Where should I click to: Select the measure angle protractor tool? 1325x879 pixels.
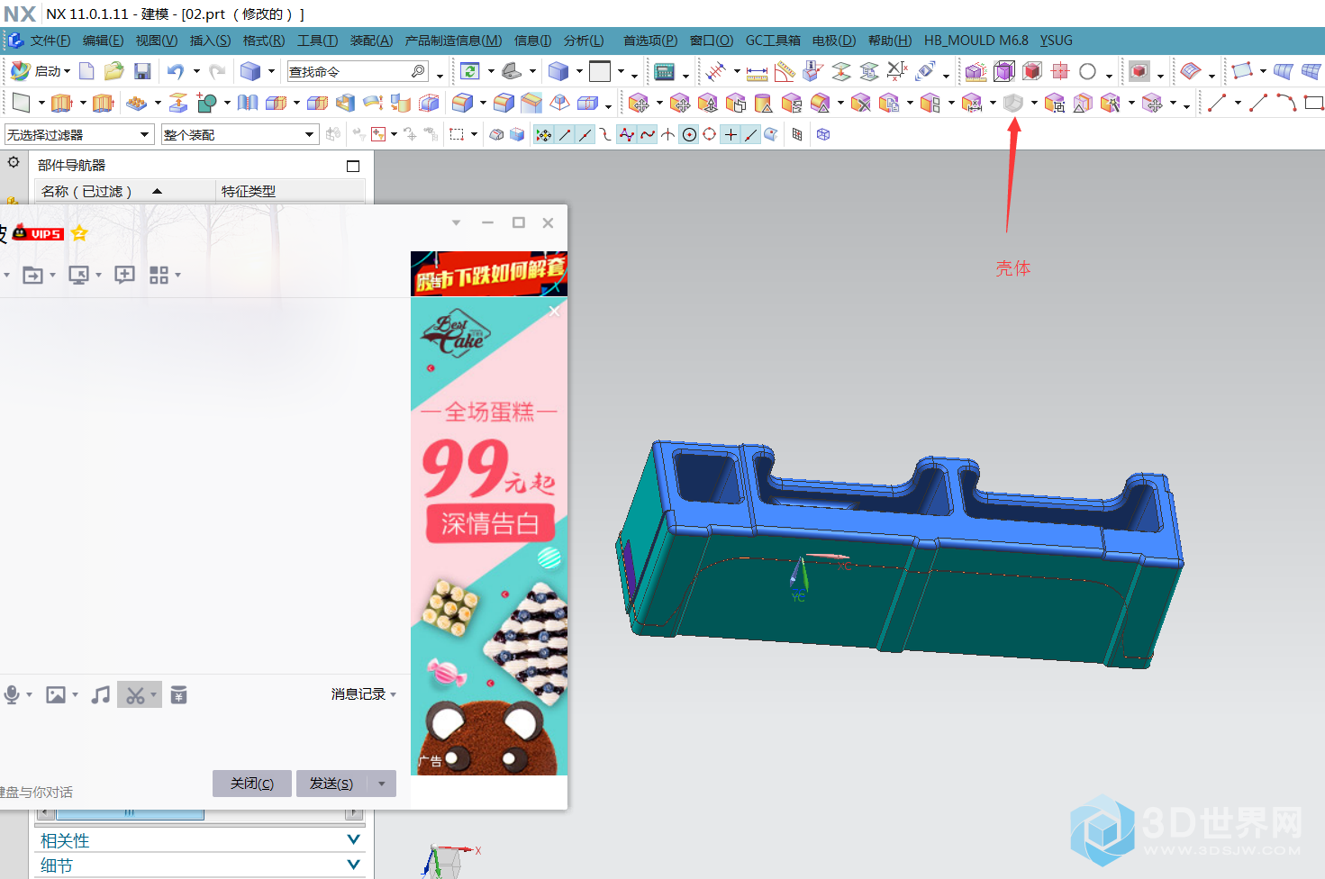[x=785, y=72]
